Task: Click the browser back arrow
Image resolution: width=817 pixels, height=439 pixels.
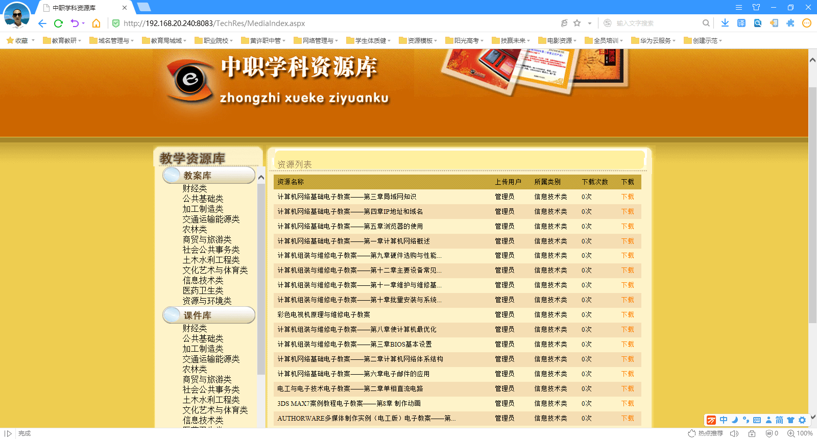Action: click(x=42, y=23)
